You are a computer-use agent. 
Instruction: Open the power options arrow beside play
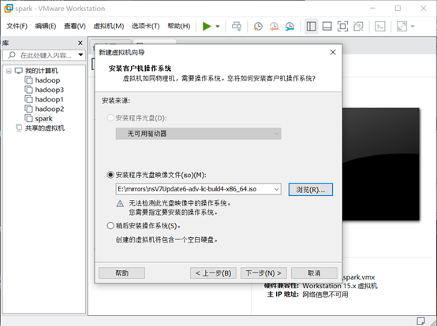pyautogui.click(x=218, y=27)
